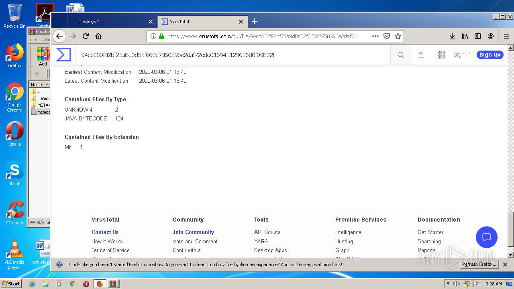Save page to Pocket
The width and height of the screenshot is (514, 289).
click(387, 36)
